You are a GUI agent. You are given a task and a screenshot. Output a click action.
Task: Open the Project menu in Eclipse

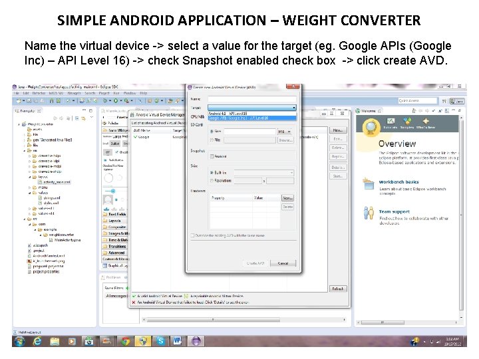point(104,93)
